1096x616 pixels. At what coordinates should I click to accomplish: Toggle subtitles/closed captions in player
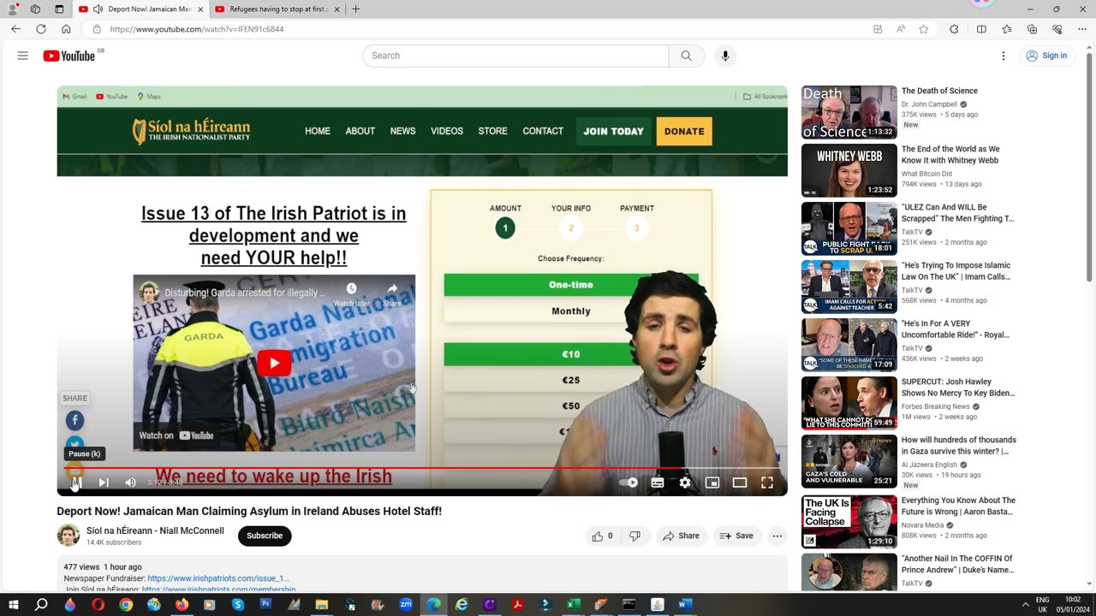point(658,483)
